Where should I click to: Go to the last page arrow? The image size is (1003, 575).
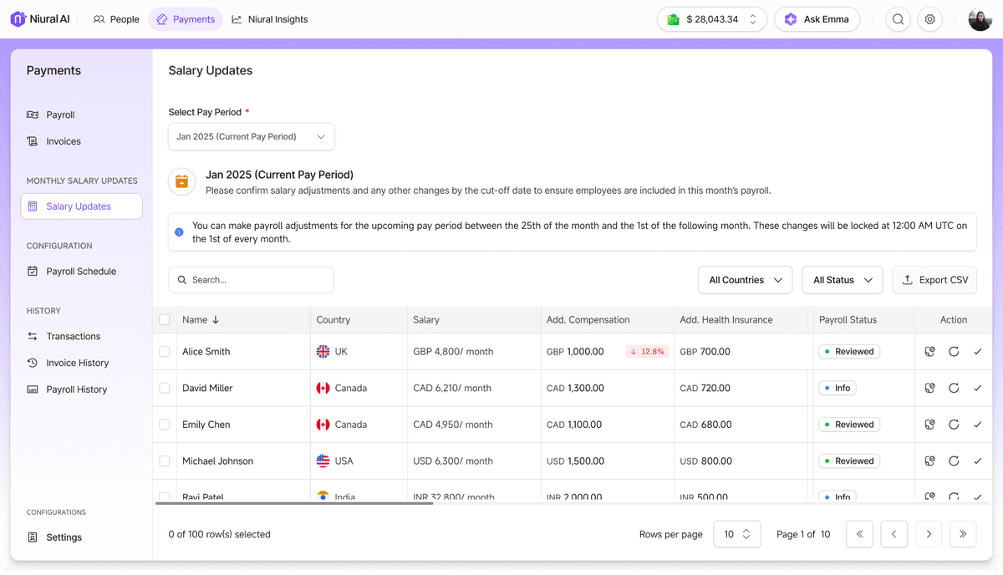coord(963,534)
